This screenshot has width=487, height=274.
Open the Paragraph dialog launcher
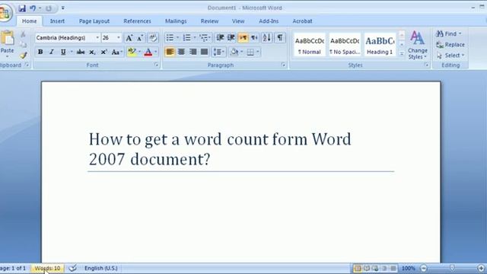coord(283,65)
